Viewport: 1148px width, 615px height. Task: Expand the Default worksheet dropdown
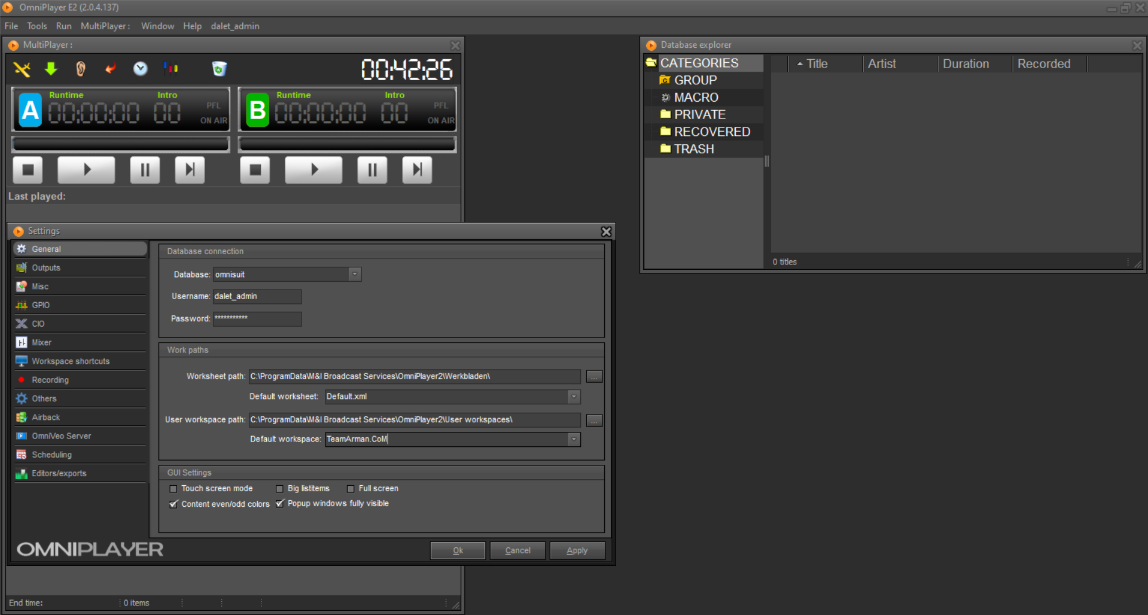[x=574, y=397]
